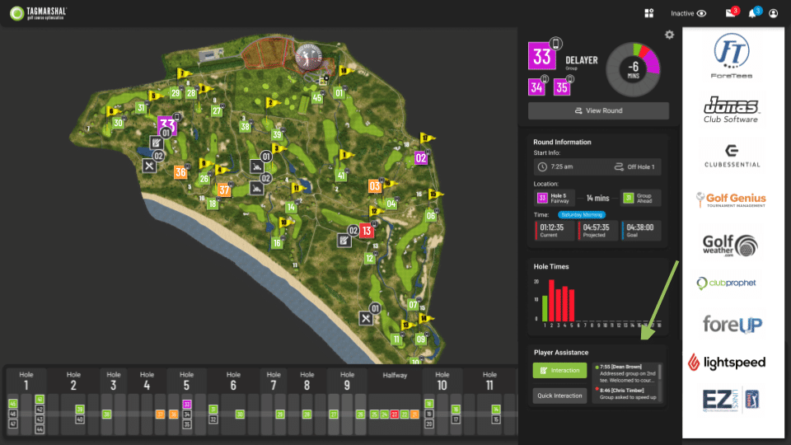This screenshot has width=791, height=445.
Task: Select Halfway header in bottom strip
Action: [x=395, y=376]
